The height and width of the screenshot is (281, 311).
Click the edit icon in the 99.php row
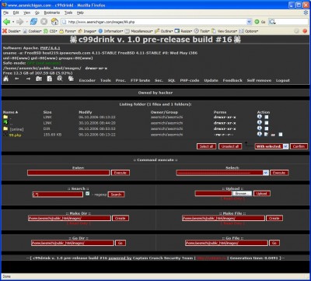pos(266,135)
